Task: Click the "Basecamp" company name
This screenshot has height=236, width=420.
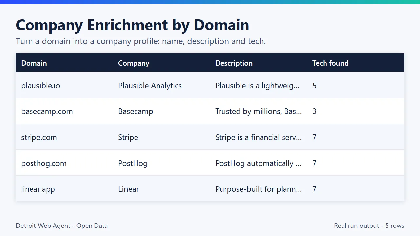Action: (x=136, y=111)
